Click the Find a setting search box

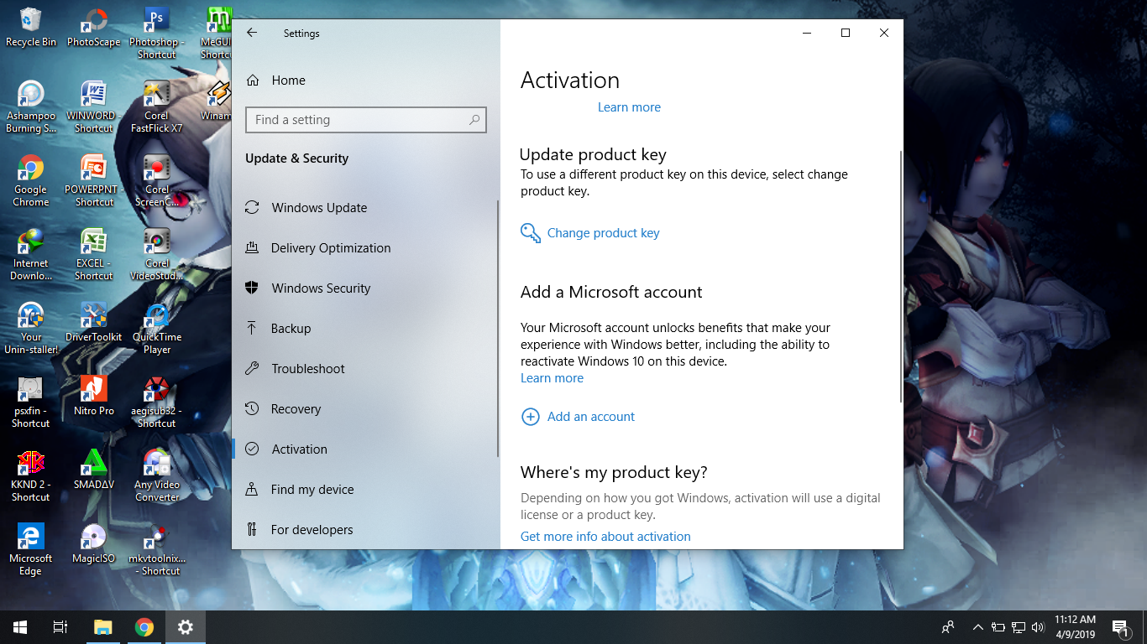tap(366, 120)
